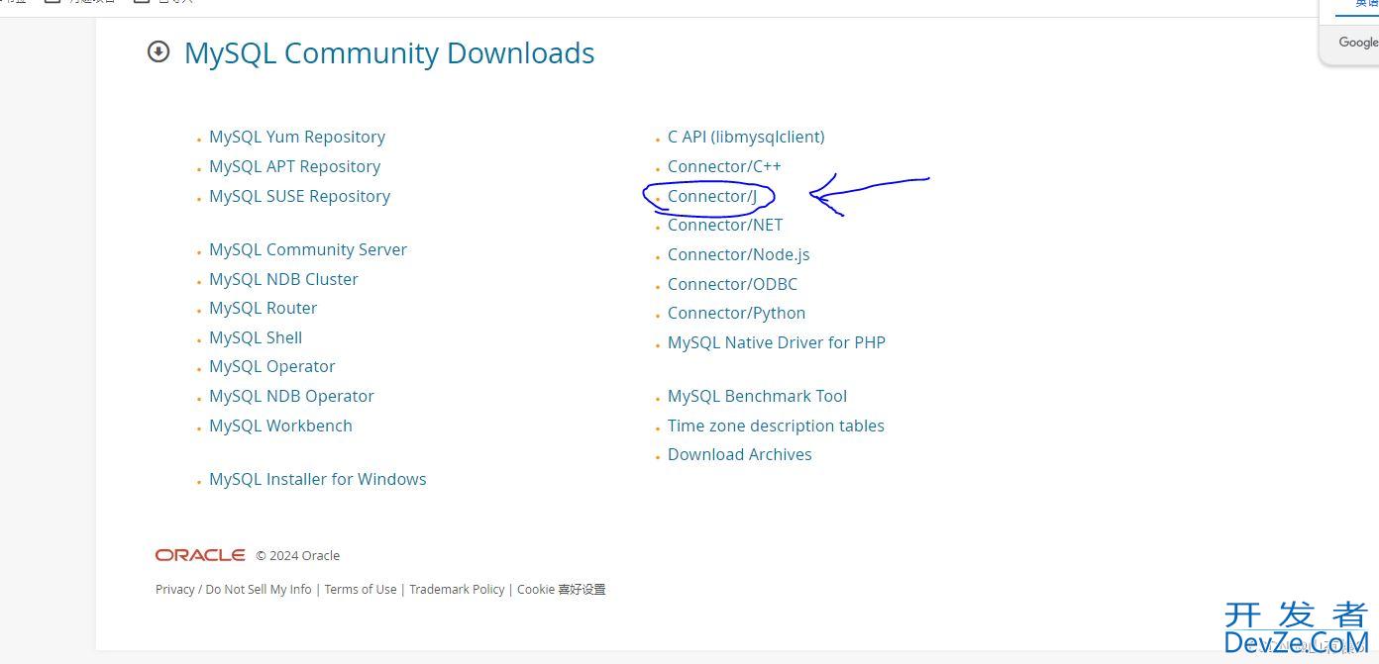Image resolution: width=1379 pixels, height=664 pixels.
Task: Click the '© 2024 Oracle' copyright text
Action: coord(297,556)
